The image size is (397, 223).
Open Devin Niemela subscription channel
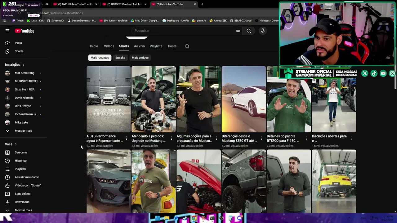[x=24, y=98]
